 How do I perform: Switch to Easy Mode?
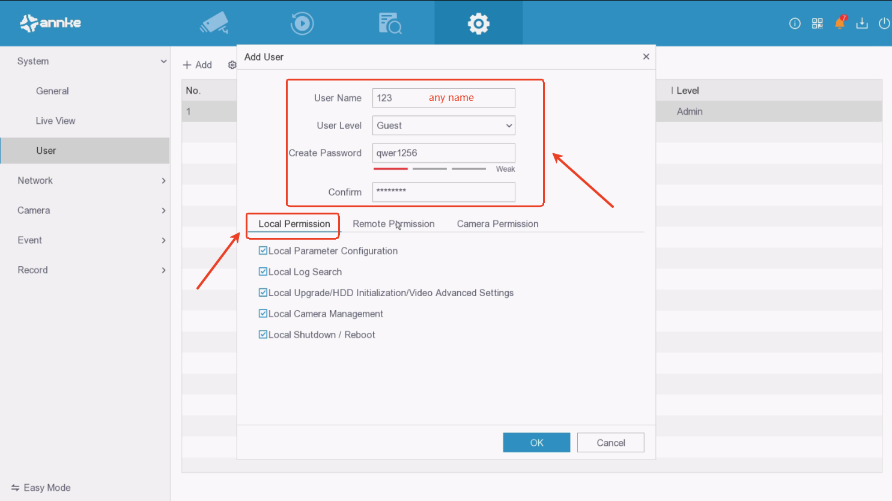pos(41,488)
